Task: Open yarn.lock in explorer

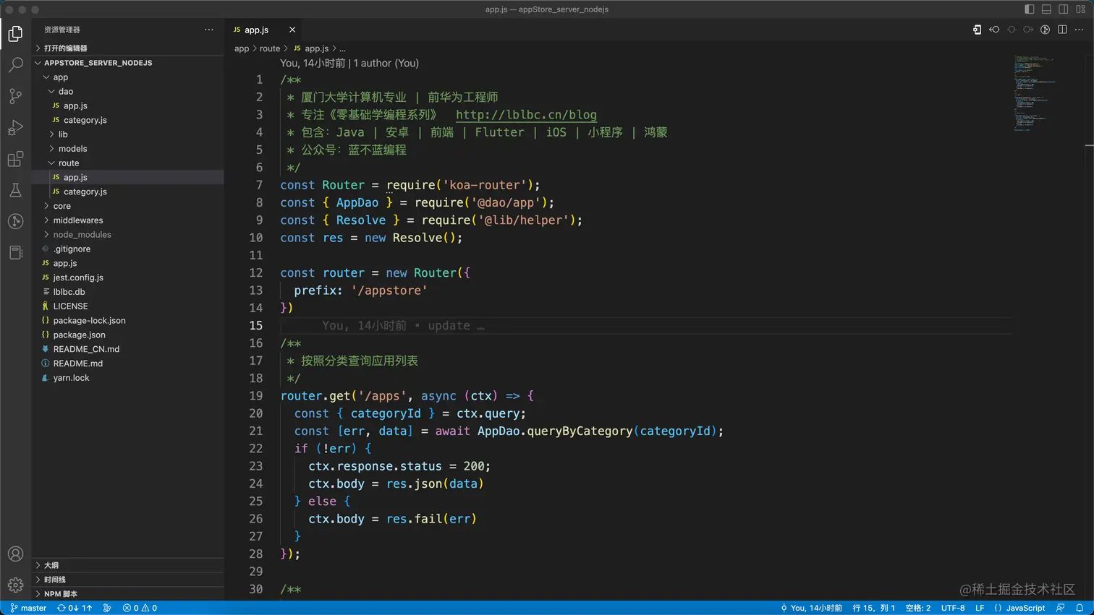Action: coord(128,378)
